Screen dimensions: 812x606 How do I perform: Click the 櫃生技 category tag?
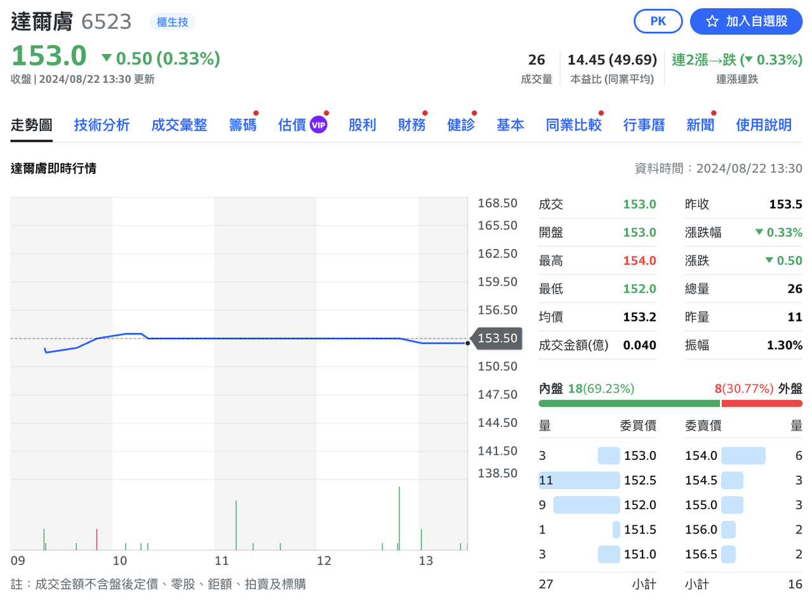(x=173, y=22)
